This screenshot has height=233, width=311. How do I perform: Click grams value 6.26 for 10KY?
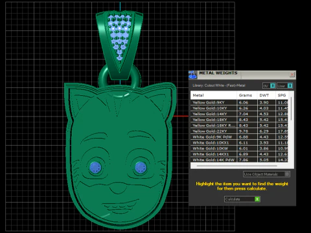244,108
